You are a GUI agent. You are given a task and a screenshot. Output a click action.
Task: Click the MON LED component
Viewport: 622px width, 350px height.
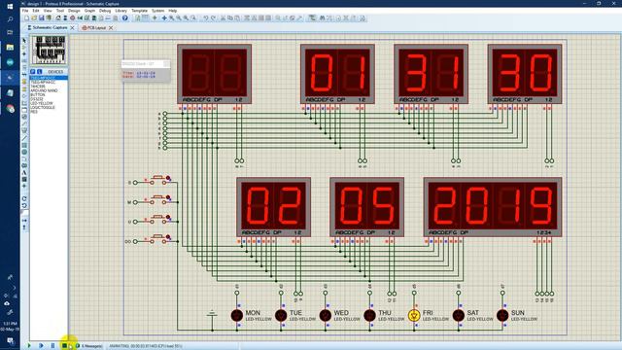pyautogui.click(x=237, y=315)
